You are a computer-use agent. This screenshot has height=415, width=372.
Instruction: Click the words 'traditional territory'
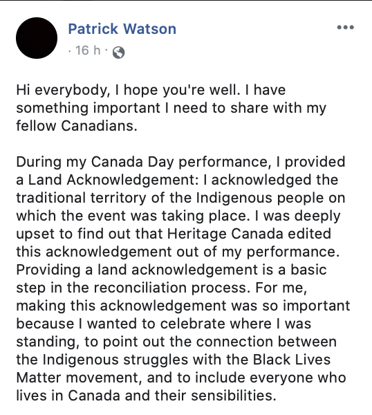click(x=81, y=198)
